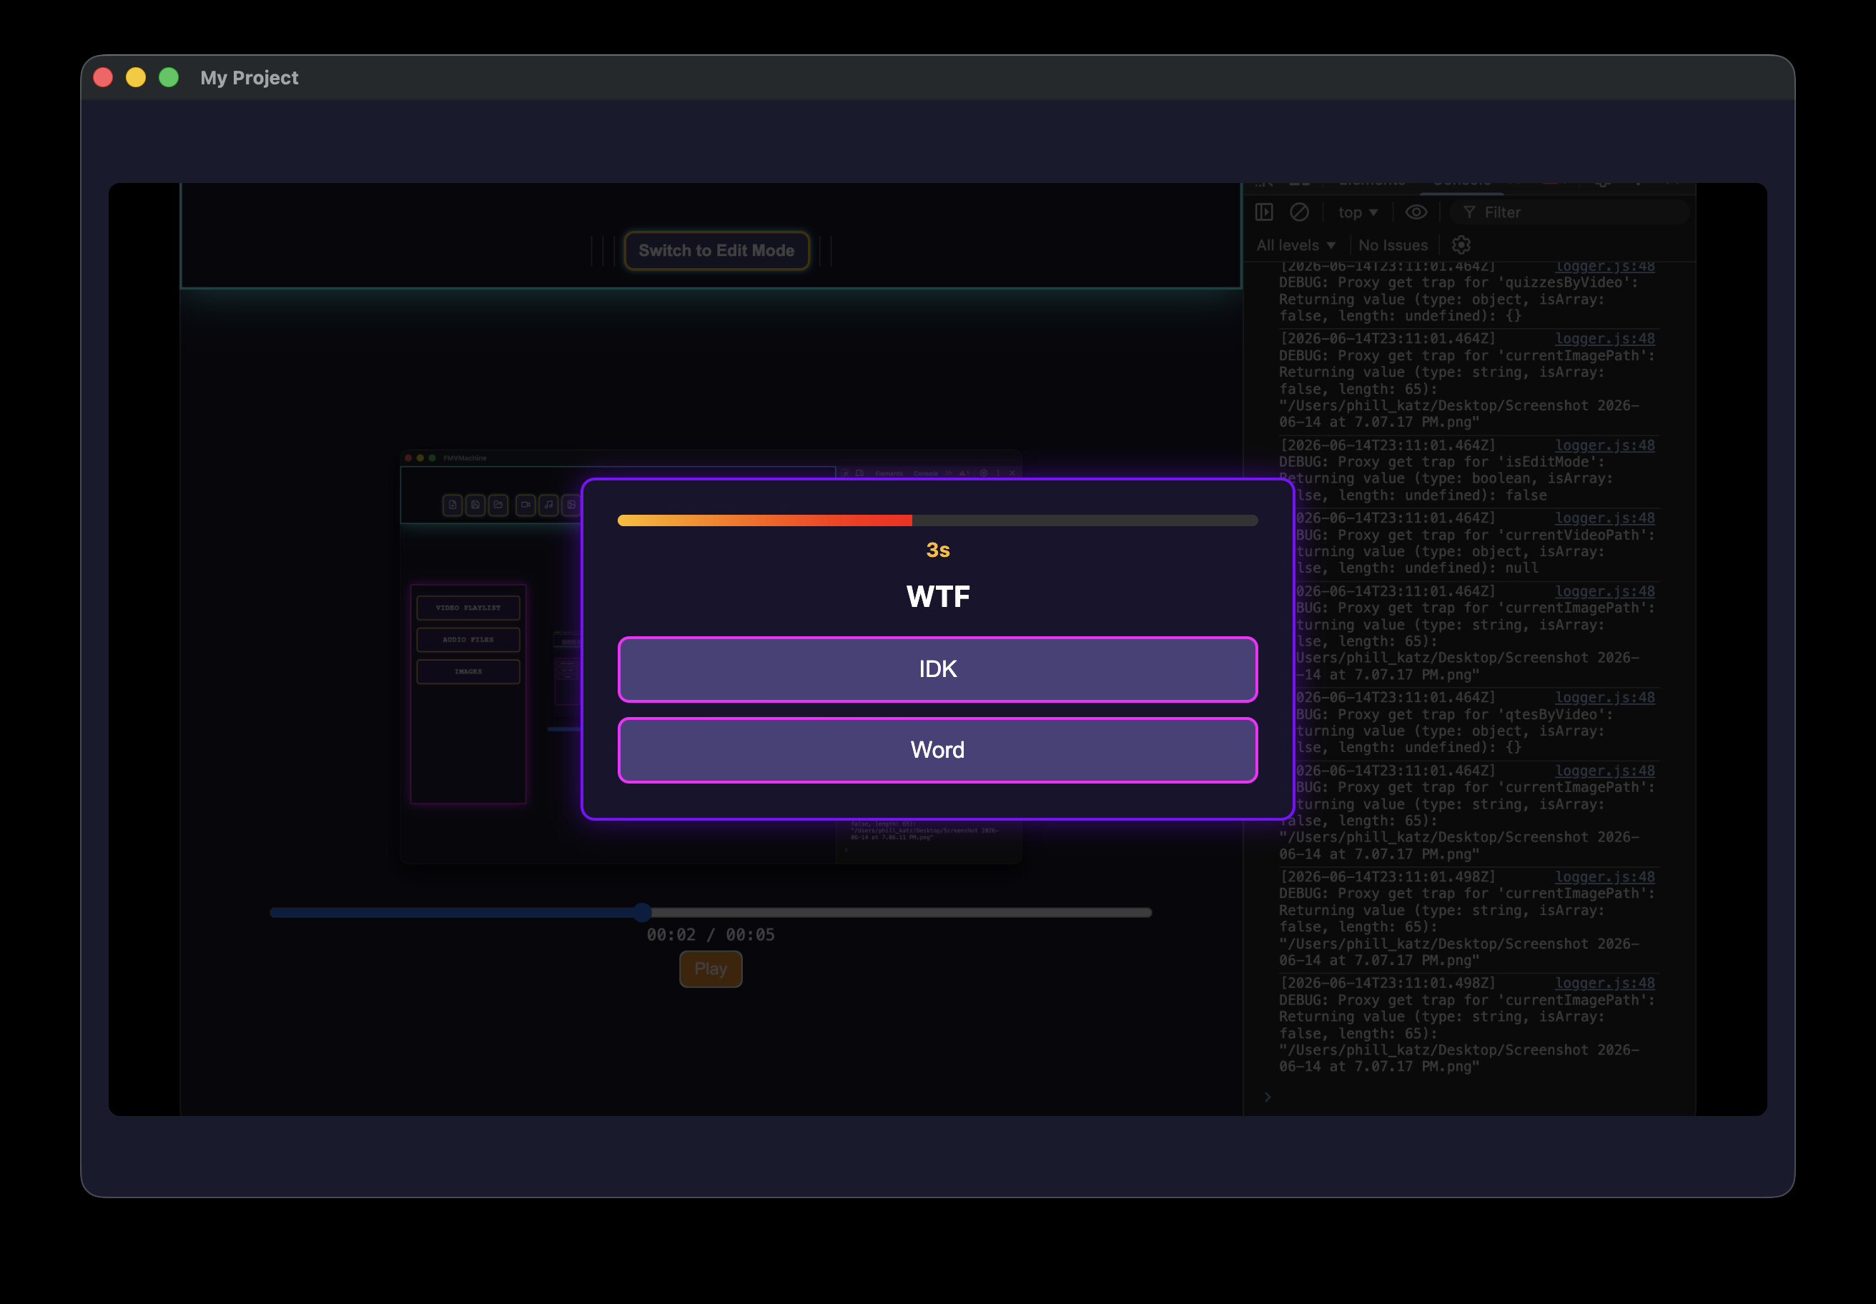Click warning count icon in FMVMachine screenshot
Screen dimensions: 1876x1304
tap(964, 474)
